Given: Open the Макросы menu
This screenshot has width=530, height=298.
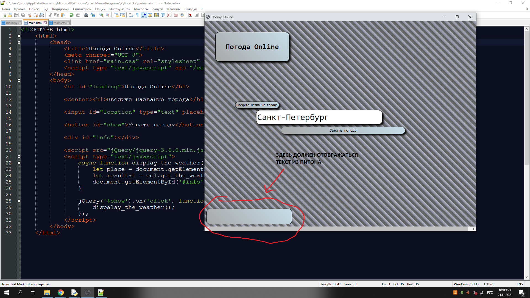Looking at the screenshot, I should coord(141,9).
